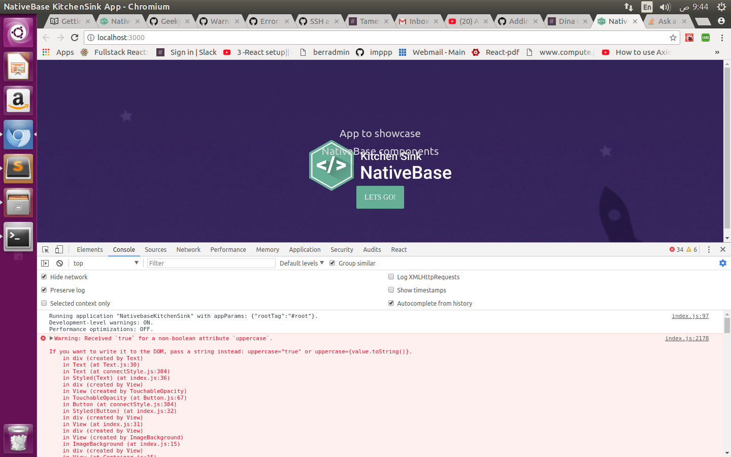Click the LETS GO! button
731x457 pixels.
(380, 197)
